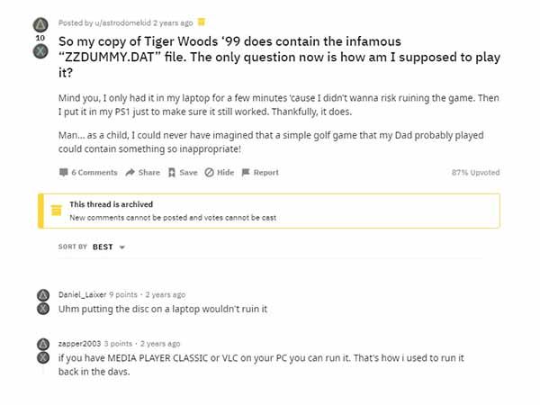Upvote the Tiger Woods '99 post
Image resolution: width=540 pixels, height=405 pixels.
(x=40, y=24)
